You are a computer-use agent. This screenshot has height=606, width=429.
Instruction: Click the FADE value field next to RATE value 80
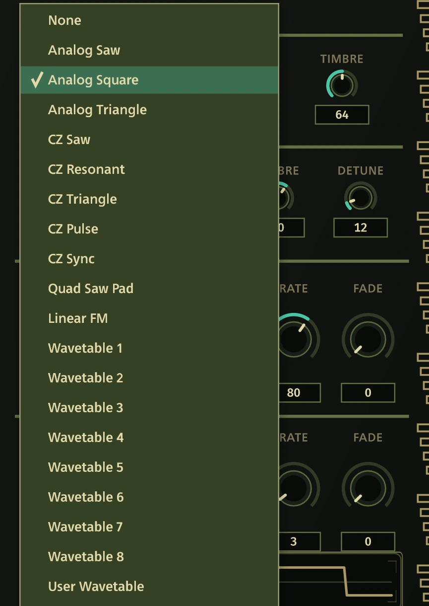coord(368,392)
